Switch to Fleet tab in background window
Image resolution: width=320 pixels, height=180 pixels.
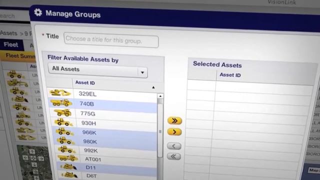tap(11, 45)
